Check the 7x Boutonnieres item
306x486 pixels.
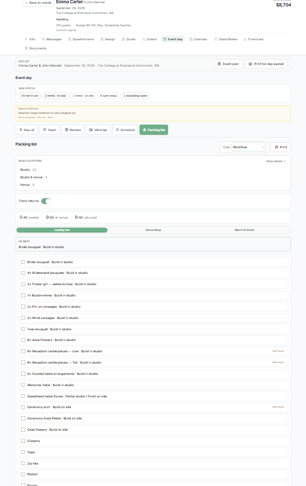coord(23,295)
